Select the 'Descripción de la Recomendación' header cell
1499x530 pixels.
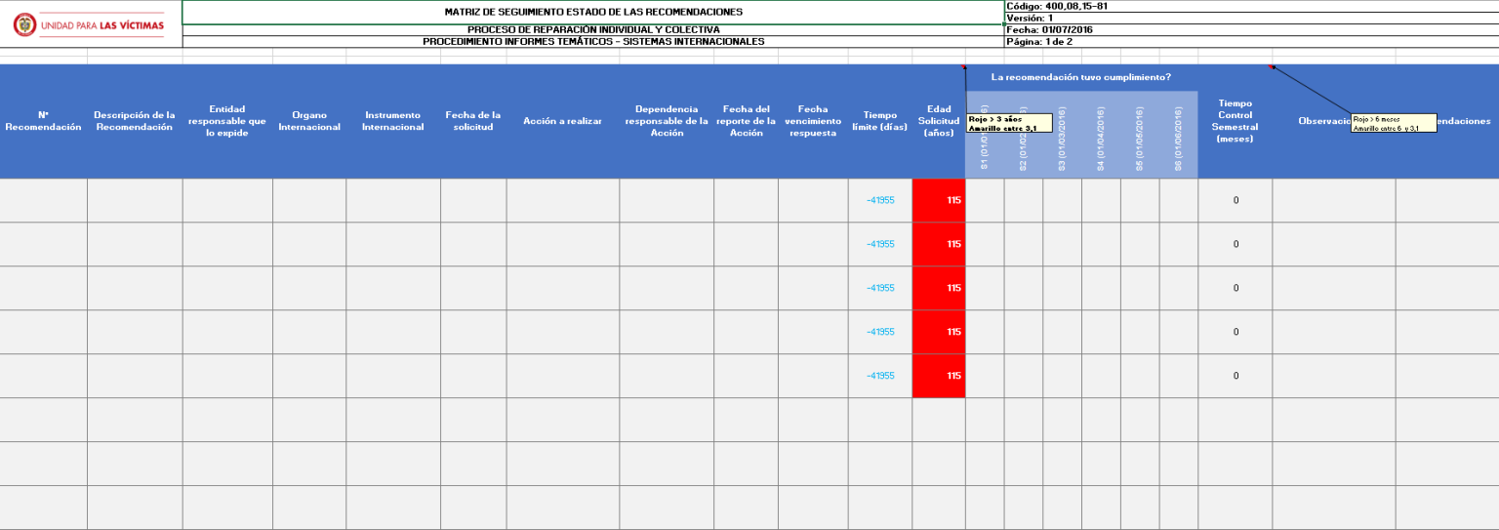(134, 121)
